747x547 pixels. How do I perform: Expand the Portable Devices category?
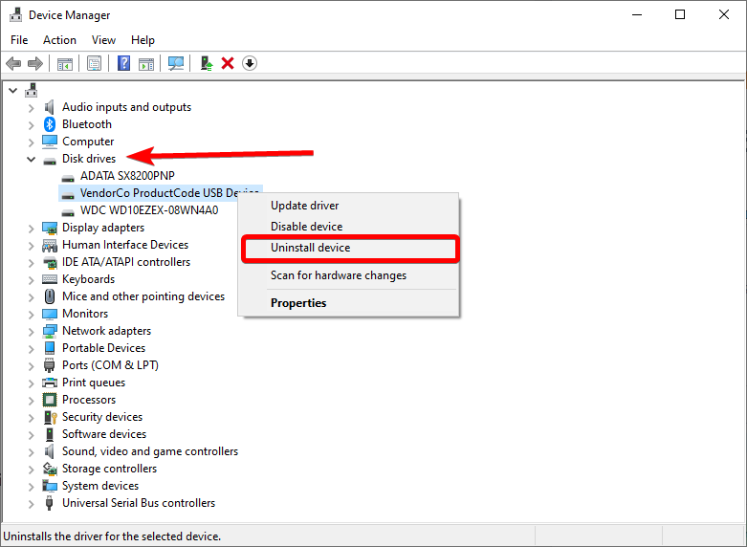coord(31,348)
